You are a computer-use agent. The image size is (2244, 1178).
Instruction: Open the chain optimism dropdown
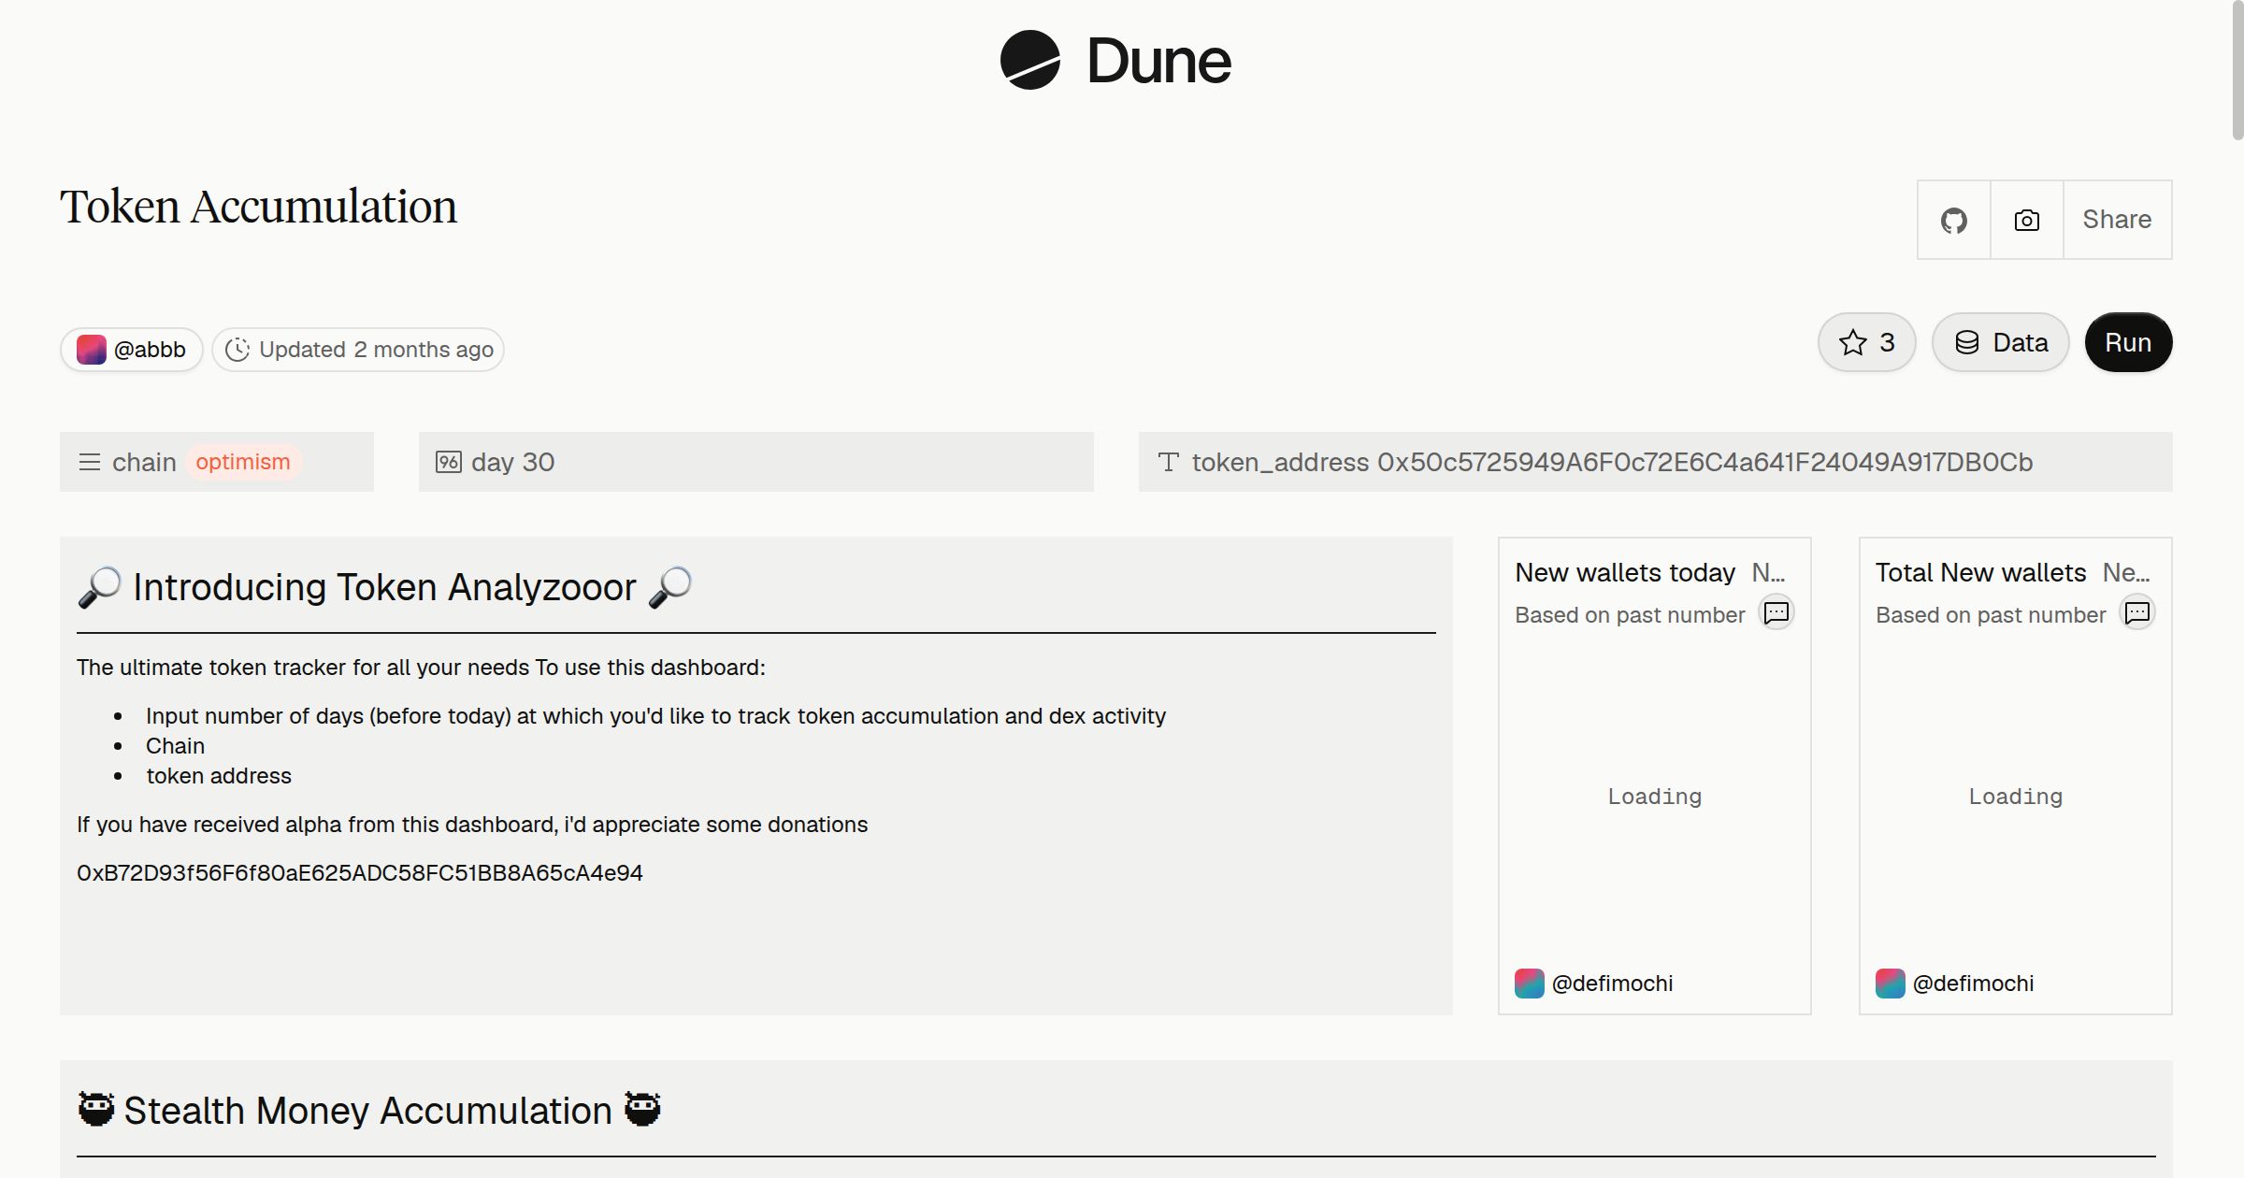pyautogui.click(x=217, y=462)
